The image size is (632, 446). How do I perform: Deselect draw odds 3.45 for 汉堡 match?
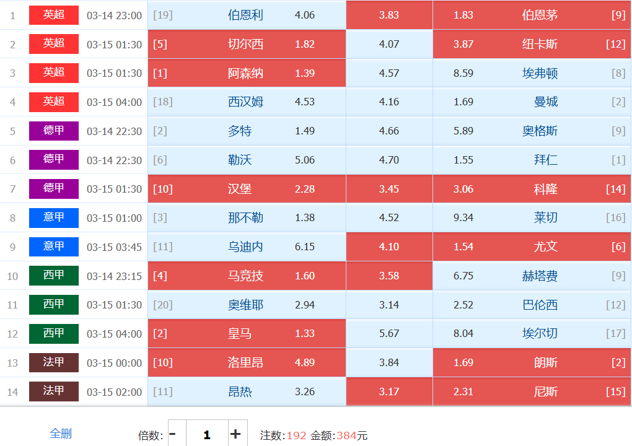pyautogui.click(x=389, y=189)
